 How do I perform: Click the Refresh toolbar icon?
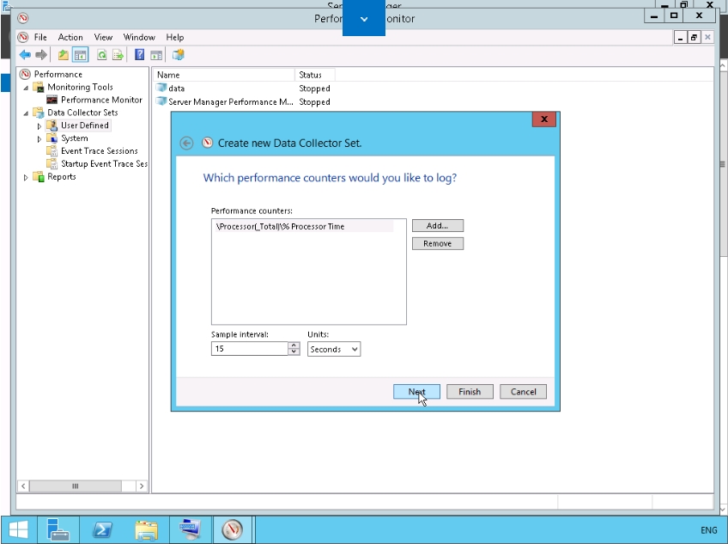101,55
